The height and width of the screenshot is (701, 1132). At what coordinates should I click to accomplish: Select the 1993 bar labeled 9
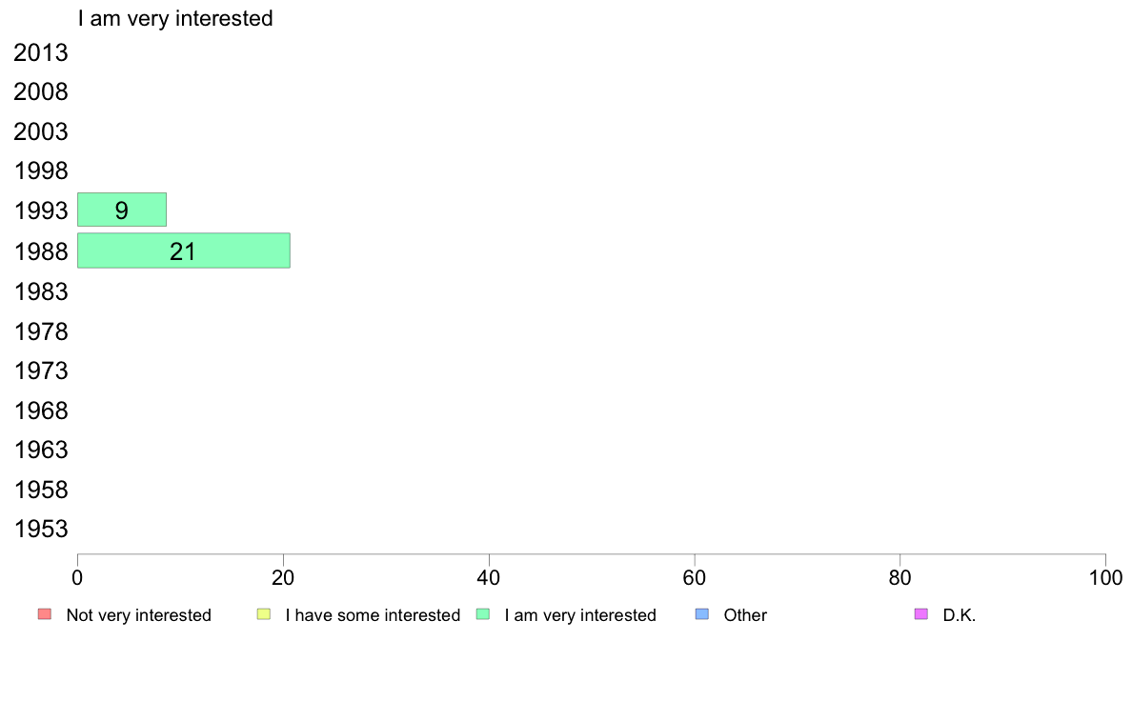coord(122,210)
